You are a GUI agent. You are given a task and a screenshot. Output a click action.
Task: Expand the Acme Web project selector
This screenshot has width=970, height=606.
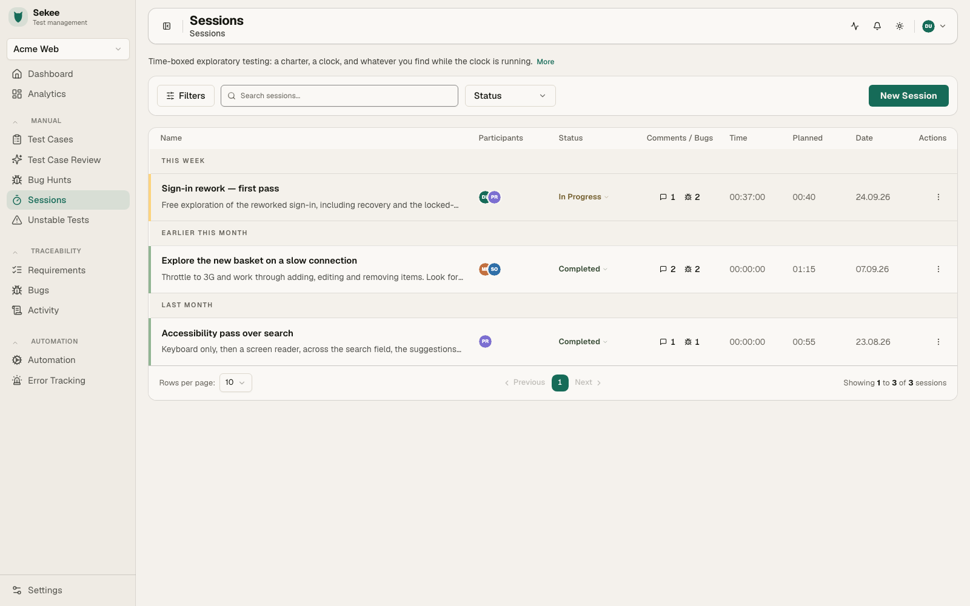point(68,49)
